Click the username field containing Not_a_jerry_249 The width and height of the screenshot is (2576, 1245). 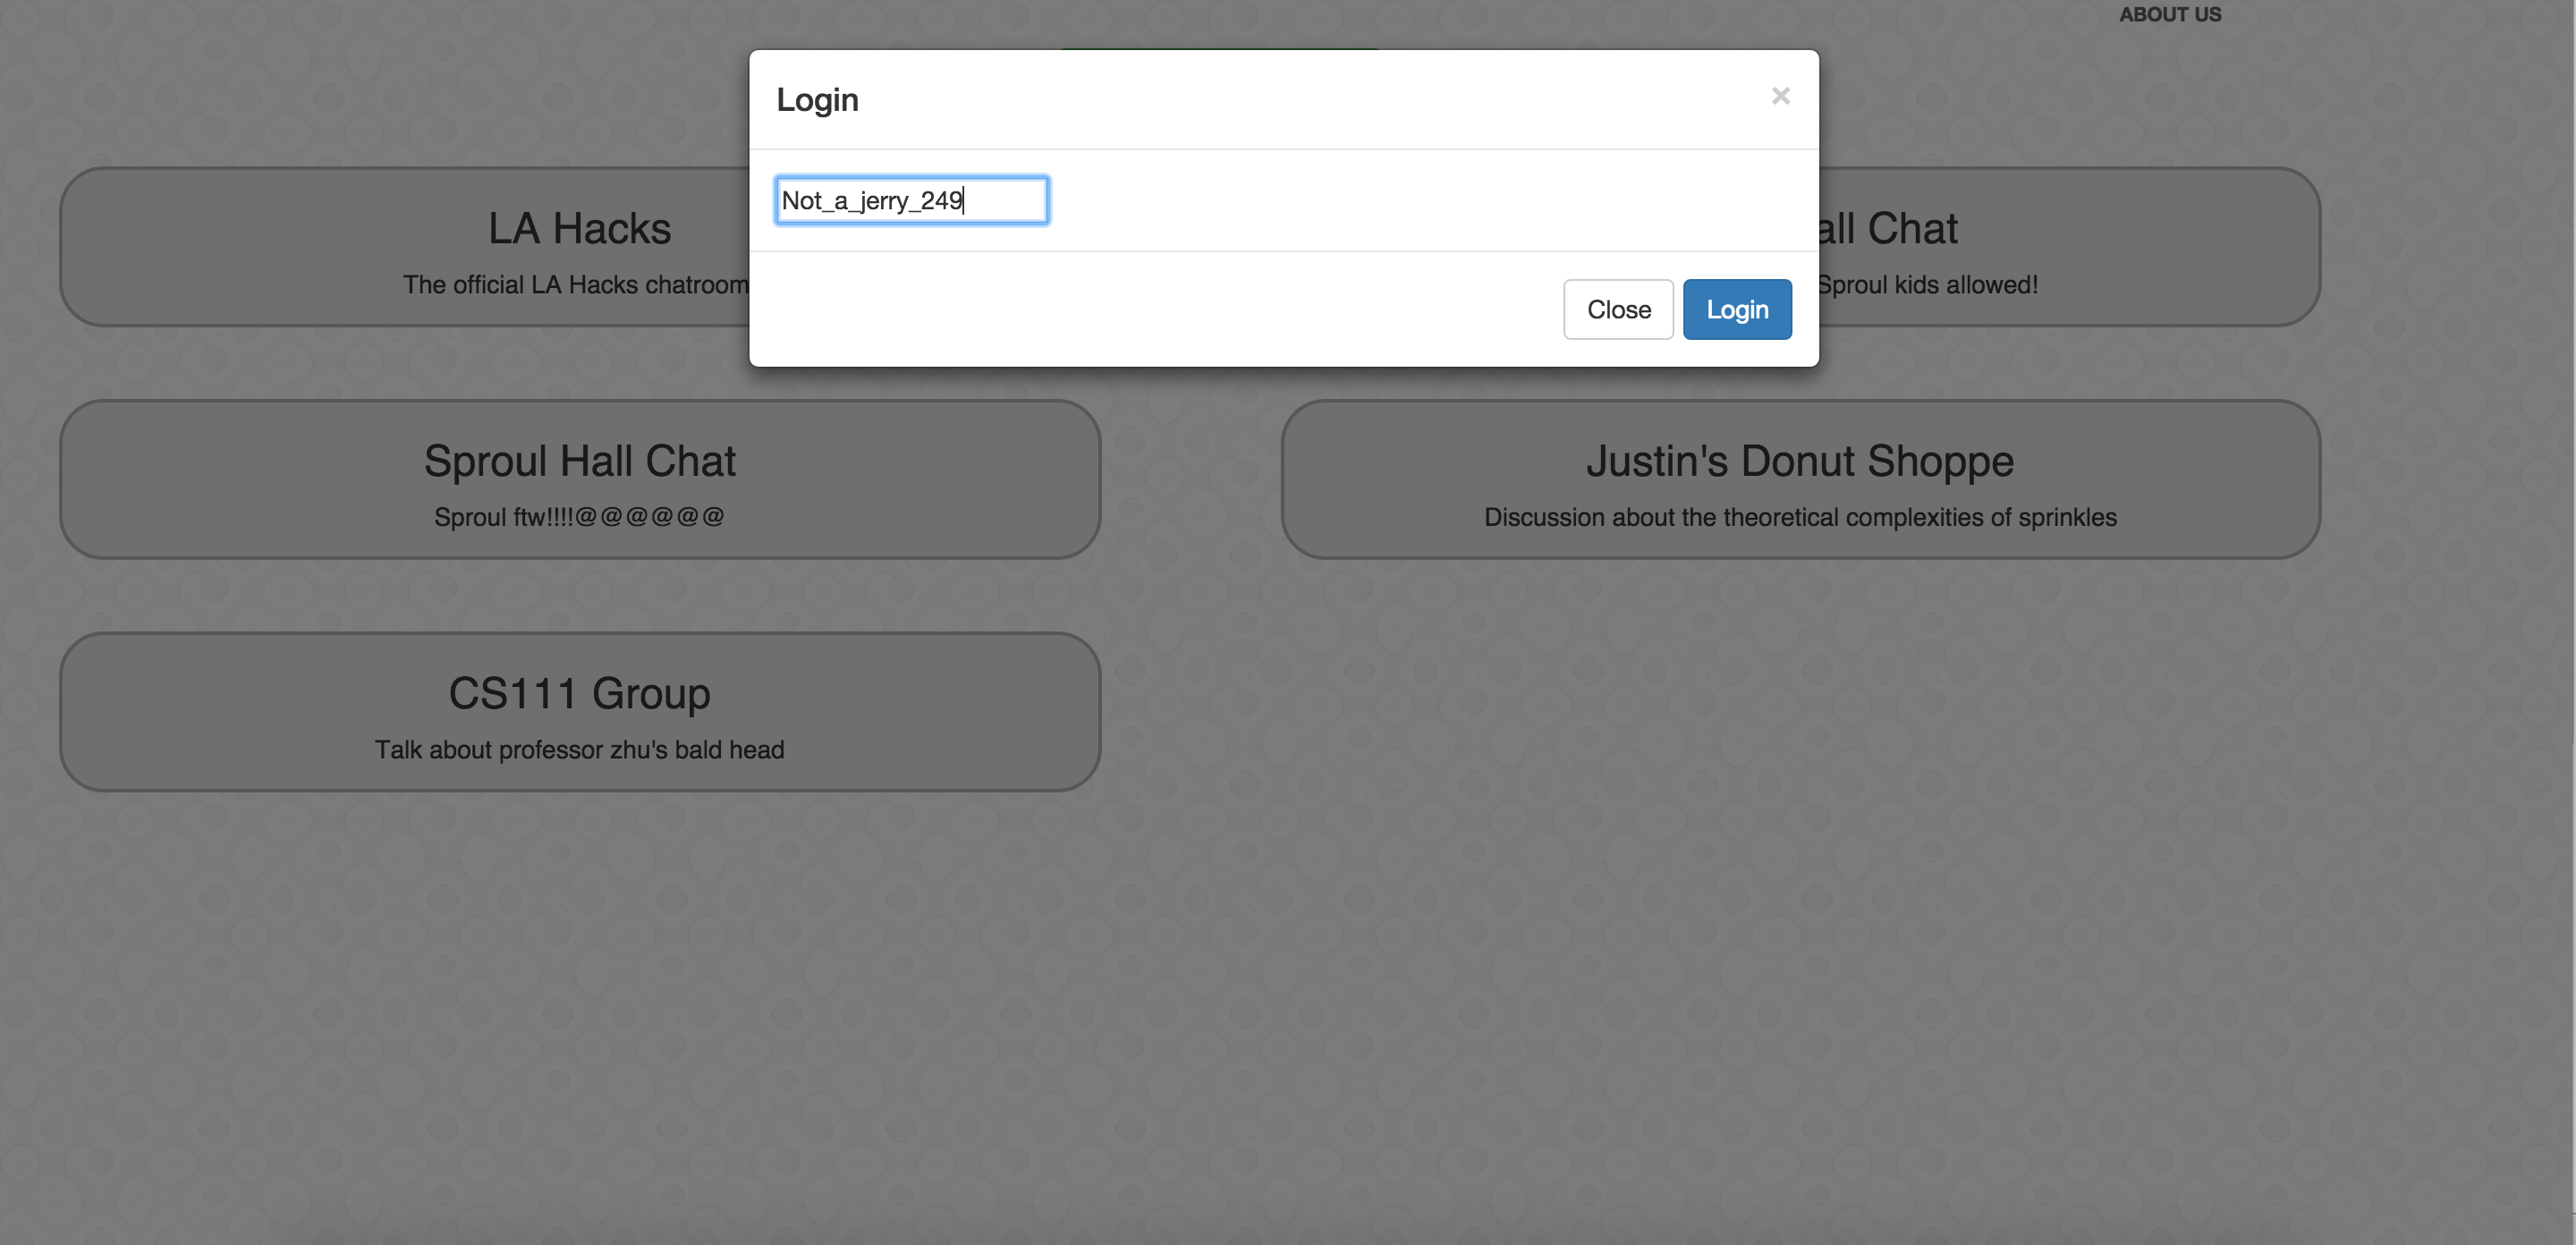tap(911, 201)
